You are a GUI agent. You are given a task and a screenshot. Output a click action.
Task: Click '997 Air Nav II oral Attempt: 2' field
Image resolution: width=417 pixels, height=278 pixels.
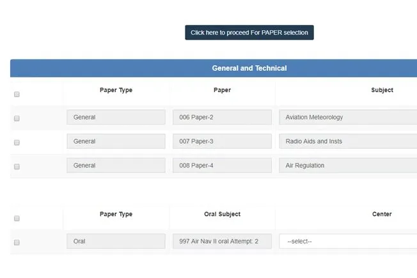tap(222, 241)
